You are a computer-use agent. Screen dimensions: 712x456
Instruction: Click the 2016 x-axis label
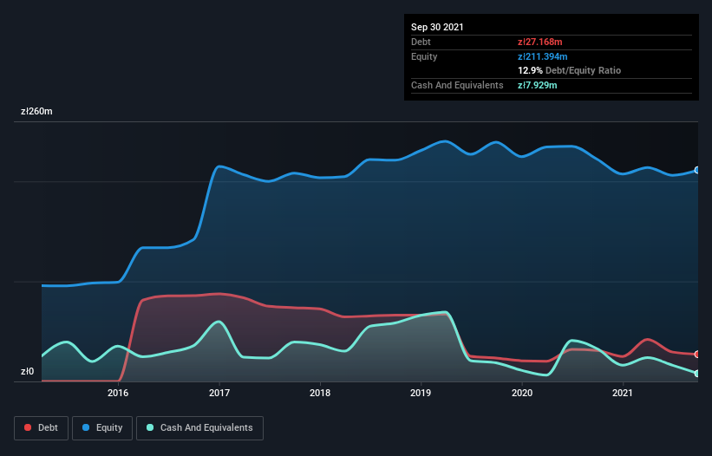(118, 393)
